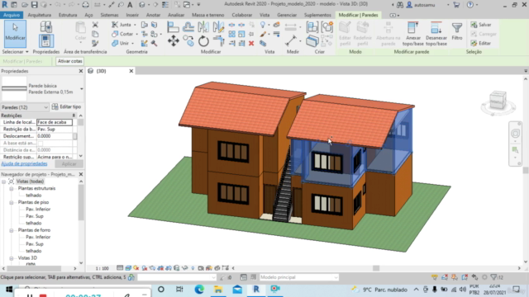Toggle shadows icon in view control bar
529x297 pixels.
(145, 268)
